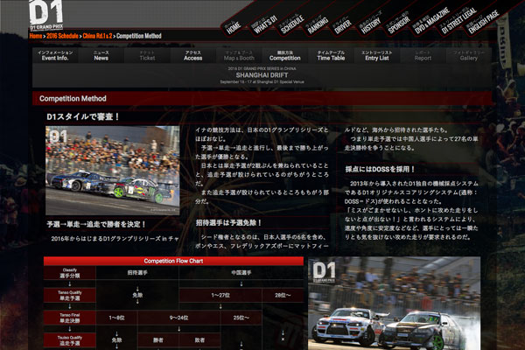Select the Competition tab
525x350 pixels.
(285, 56)
